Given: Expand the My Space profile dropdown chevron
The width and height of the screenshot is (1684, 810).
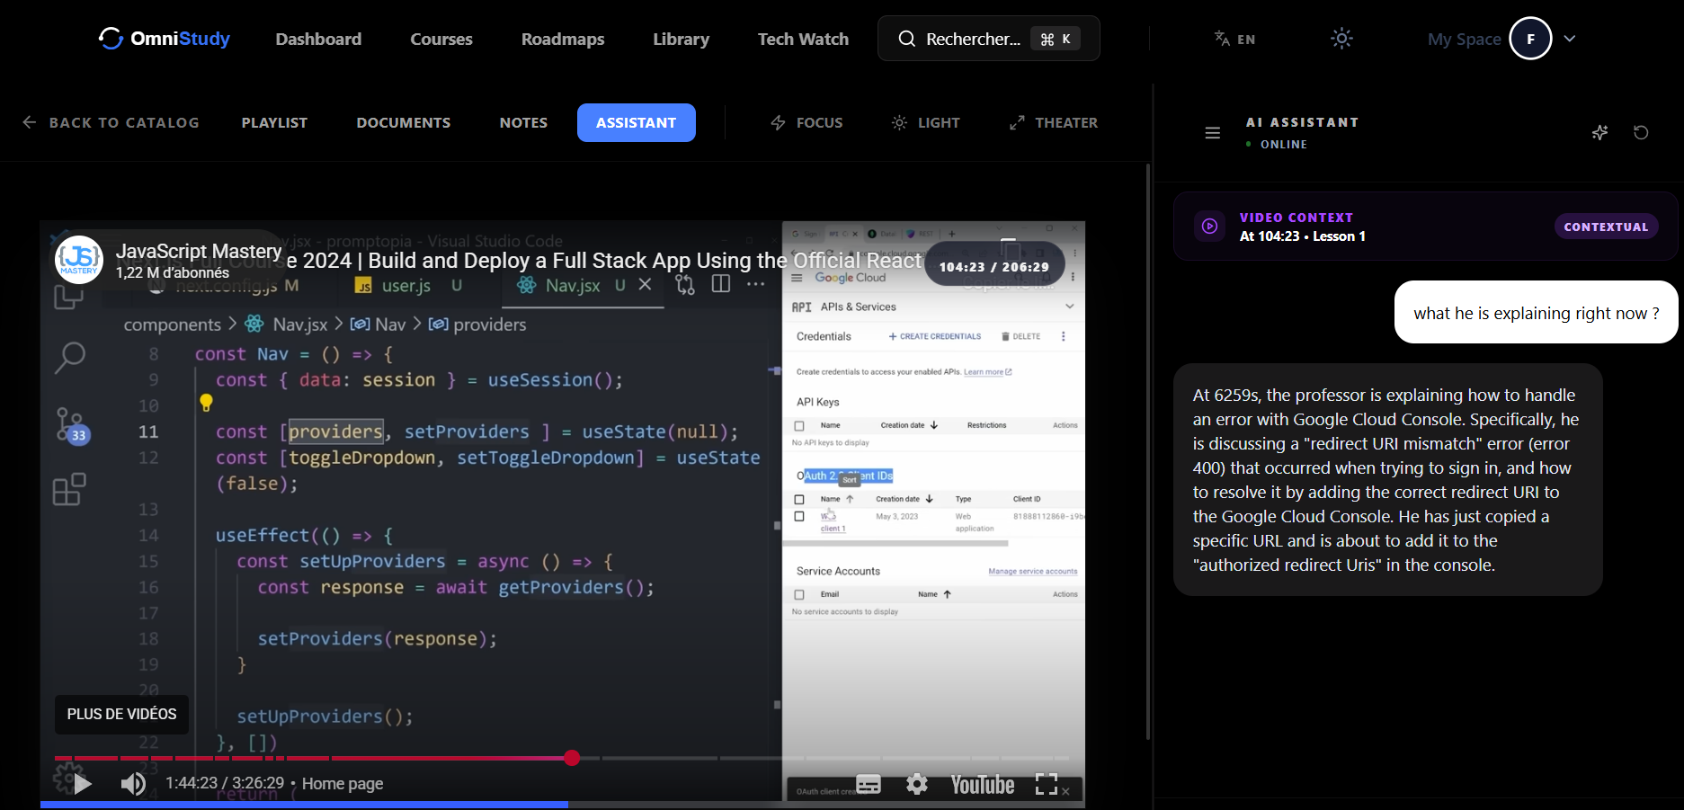Looking at the screenshot, I should pos(1570,39).
